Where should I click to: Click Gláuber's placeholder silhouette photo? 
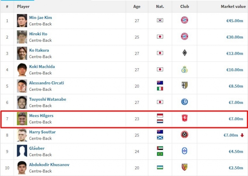22,151
